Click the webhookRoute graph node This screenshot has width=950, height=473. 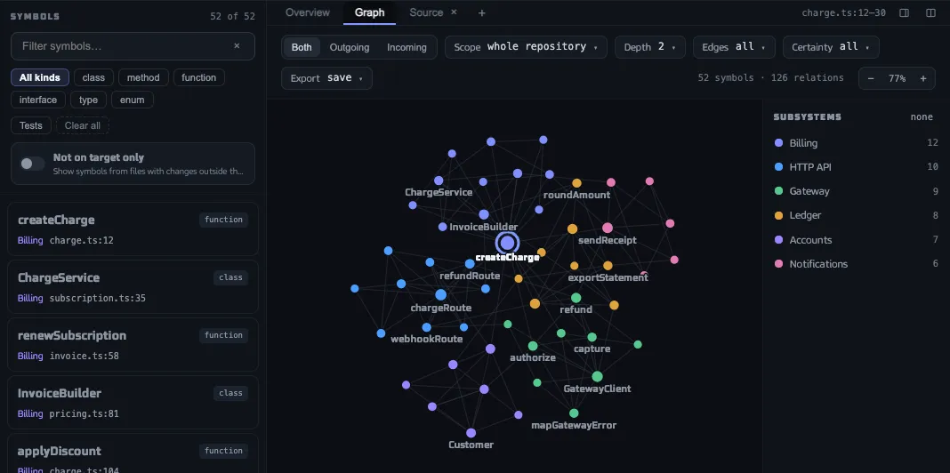[427, 327]
